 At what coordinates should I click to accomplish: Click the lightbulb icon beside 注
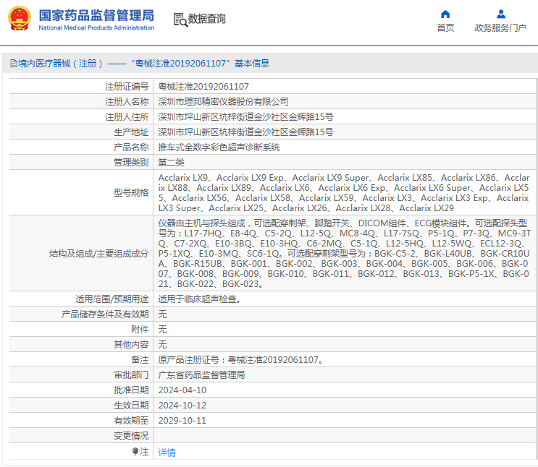point(135,451)
